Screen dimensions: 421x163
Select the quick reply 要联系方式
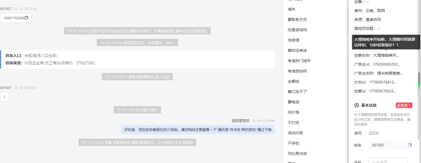[x=297, y=20]
